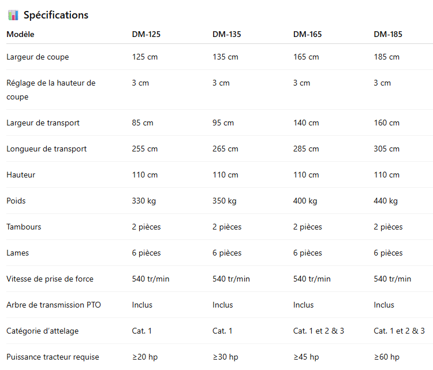Click the Largeur de coupe row label
433x370 pixels.
[x=38, y=57]
